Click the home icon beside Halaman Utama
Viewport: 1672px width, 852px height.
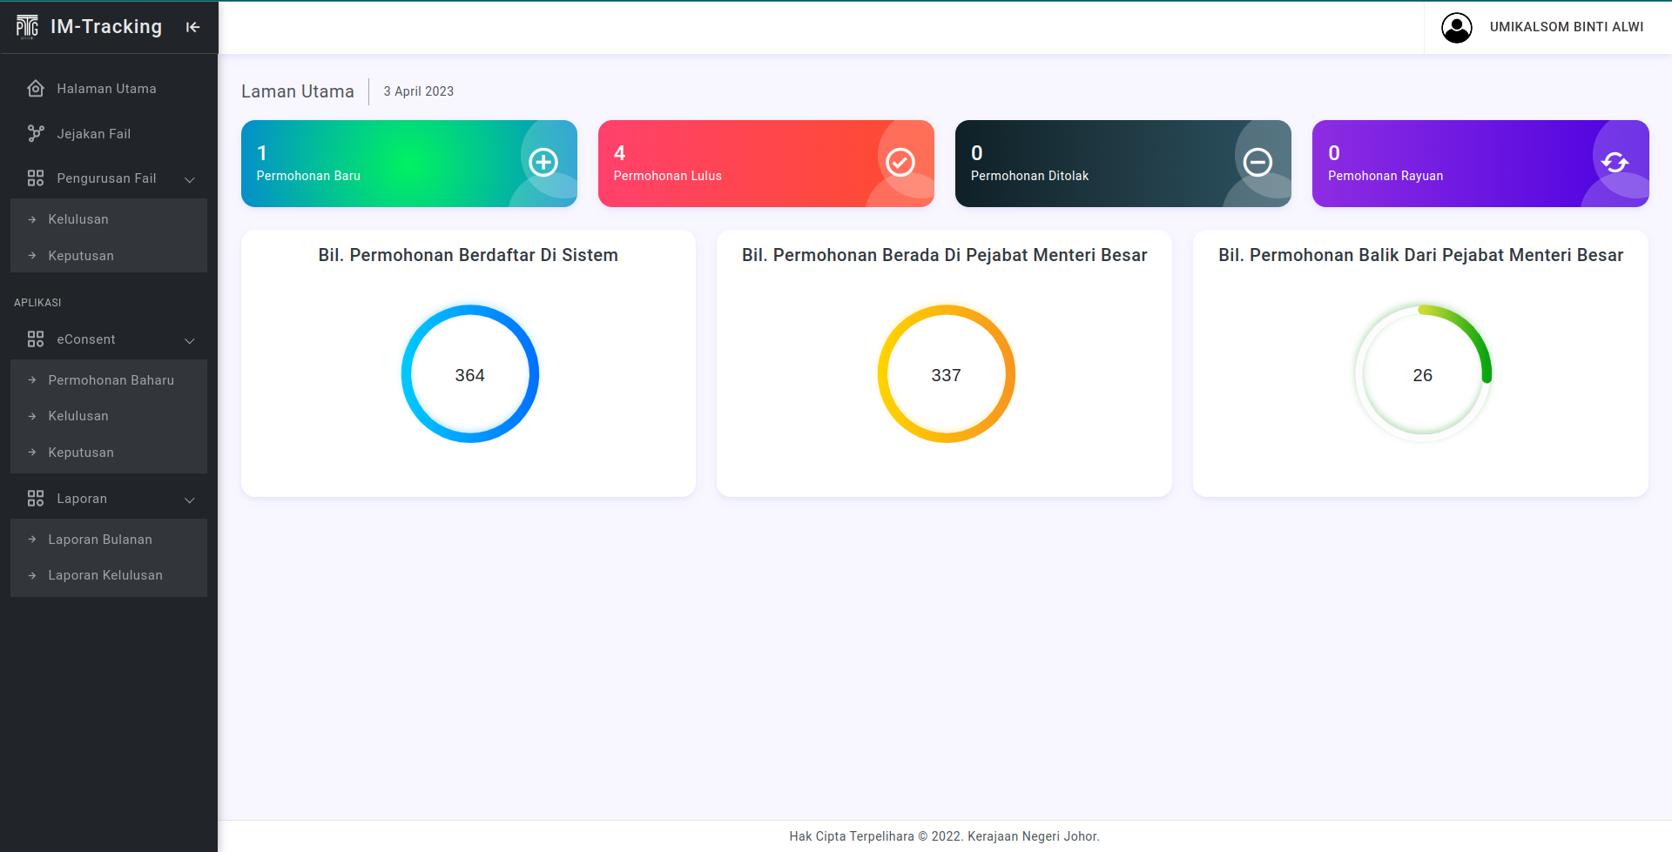coord(36,89)
